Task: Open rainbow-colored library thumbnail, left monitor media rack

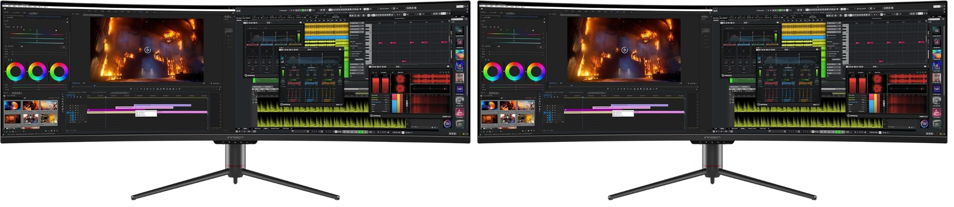Action: click(459, 54)
